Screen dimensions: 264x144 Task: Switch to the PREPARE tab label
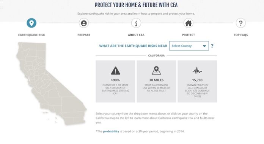(84, 35)
